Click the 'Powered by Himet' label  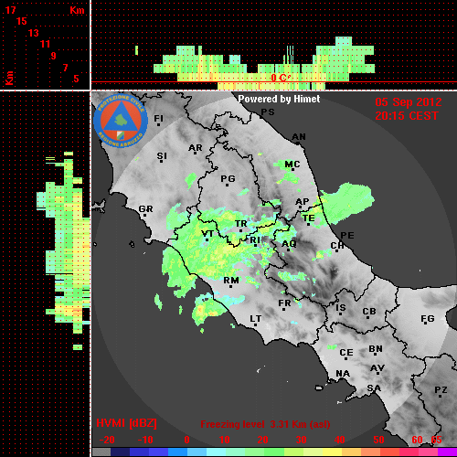click(279, 99)
